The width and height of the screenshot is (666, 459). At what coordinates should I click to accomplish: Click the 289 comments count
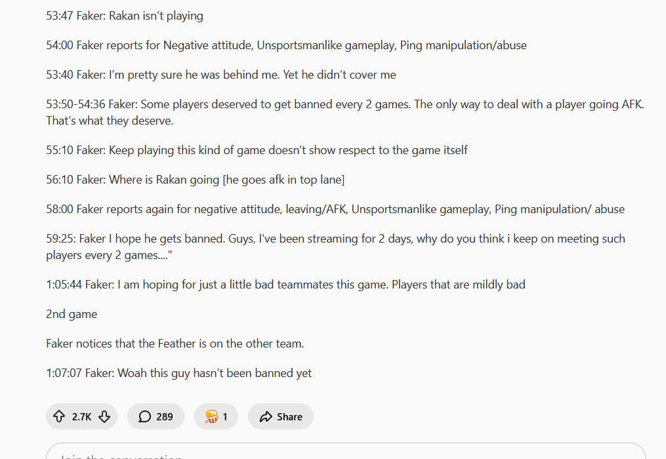point(165,416)
